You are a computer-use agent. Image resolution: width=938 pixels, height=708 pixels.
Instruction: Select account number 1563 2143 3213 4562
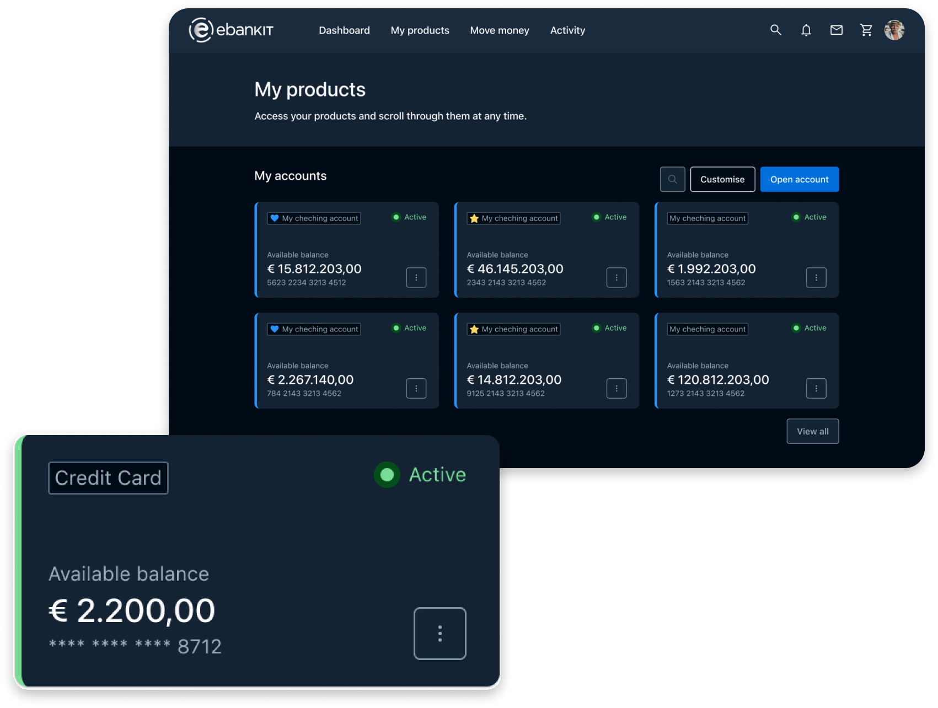point(706,282)
